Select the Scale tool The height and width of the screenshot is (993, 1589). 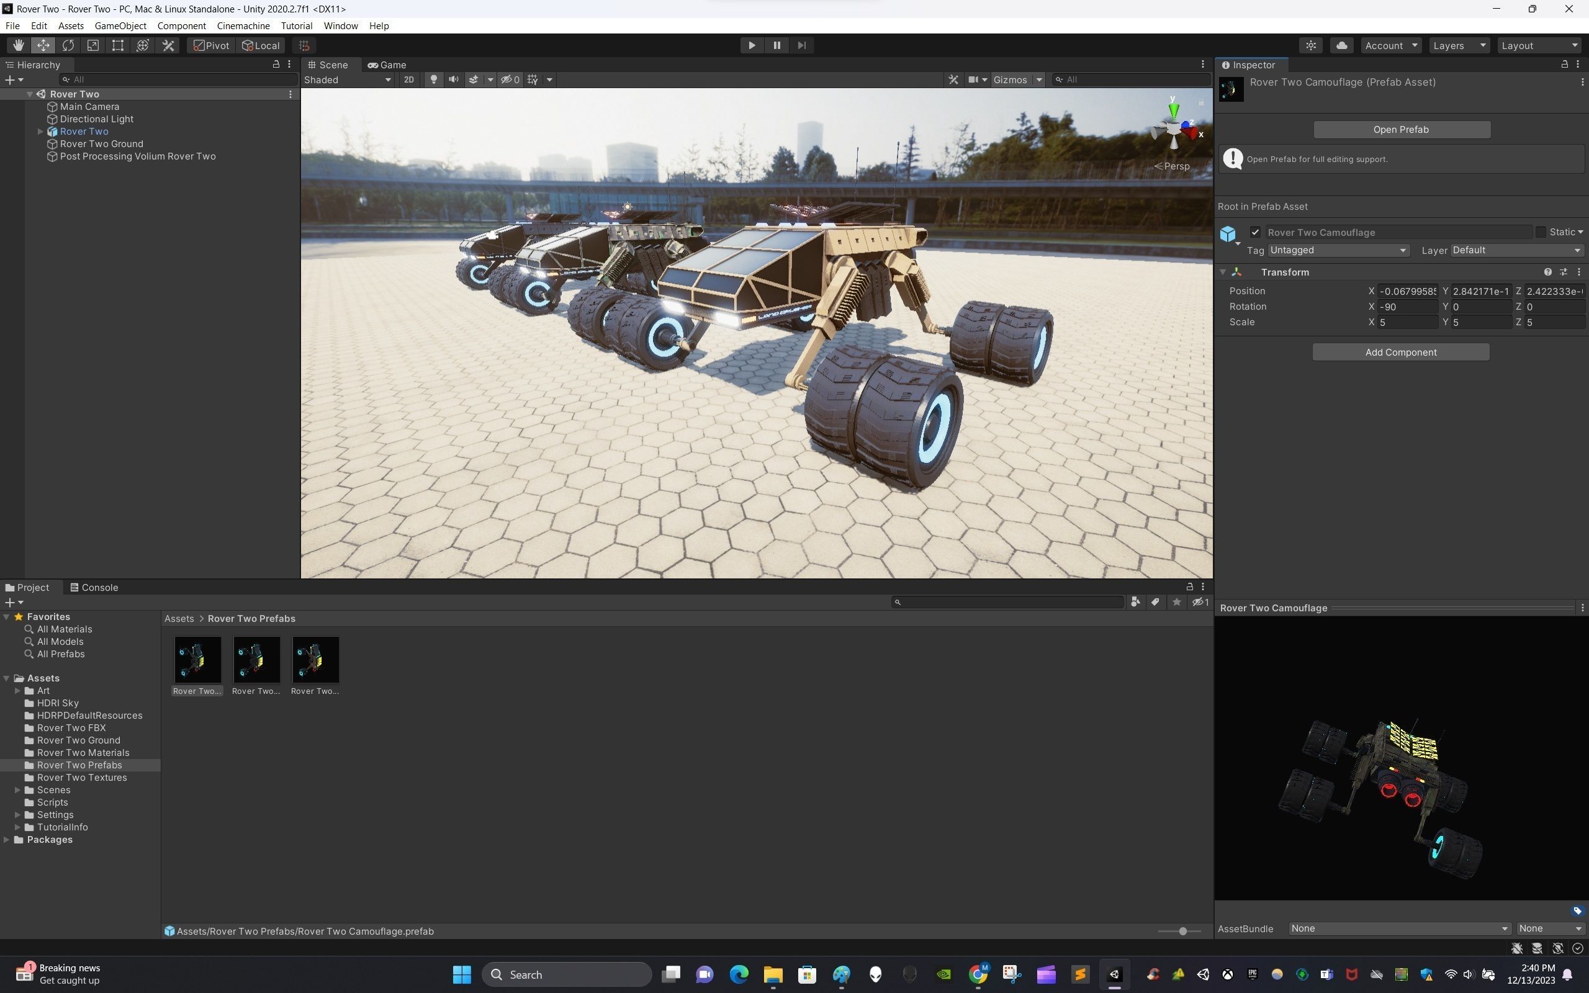92,45
